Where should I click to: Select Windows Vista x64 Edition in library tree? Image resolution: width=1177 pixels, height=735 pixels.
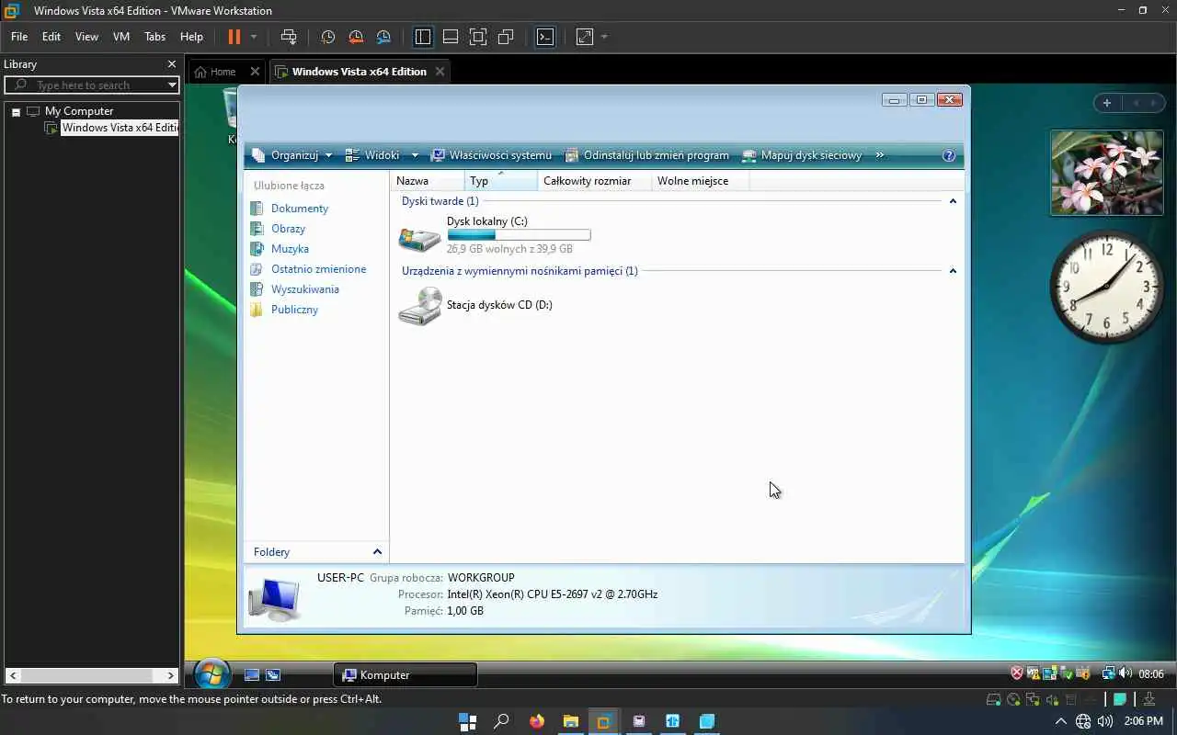pos(120,128)
